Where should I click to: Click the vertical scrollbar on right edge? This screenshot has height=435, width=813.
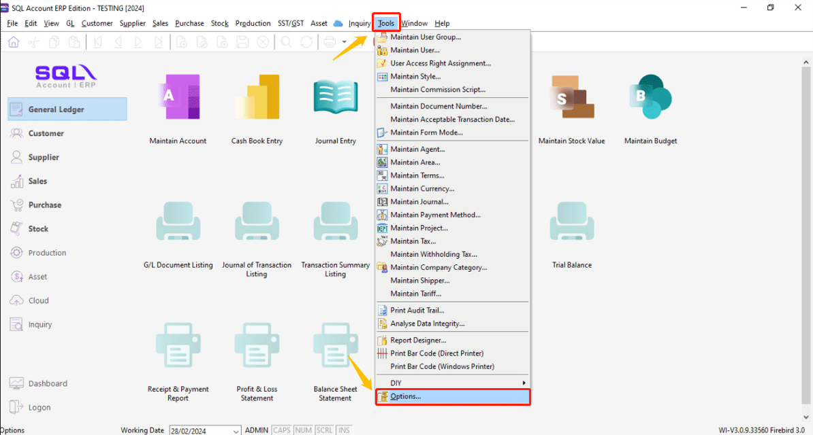pyautogui.click(x=807, y=231)
